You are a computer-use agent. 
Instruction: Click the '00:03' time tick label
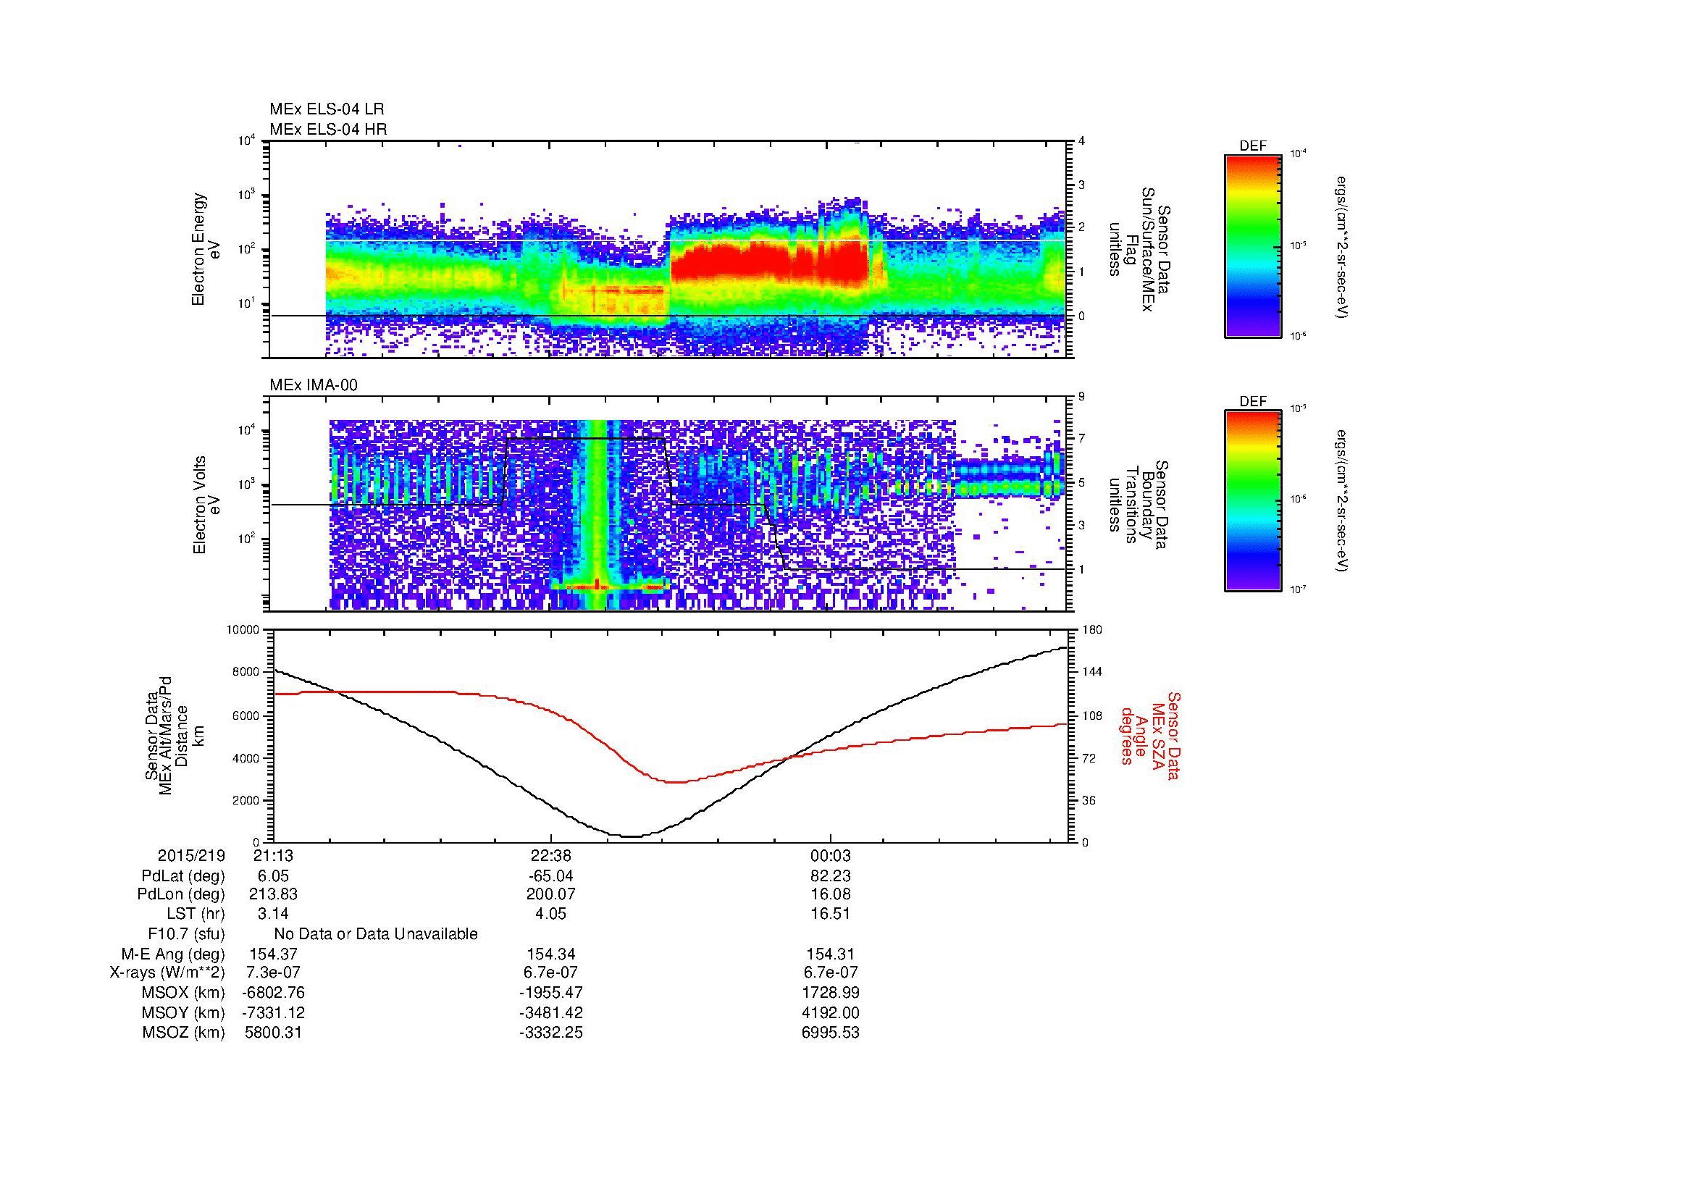(x=830, y=855)
